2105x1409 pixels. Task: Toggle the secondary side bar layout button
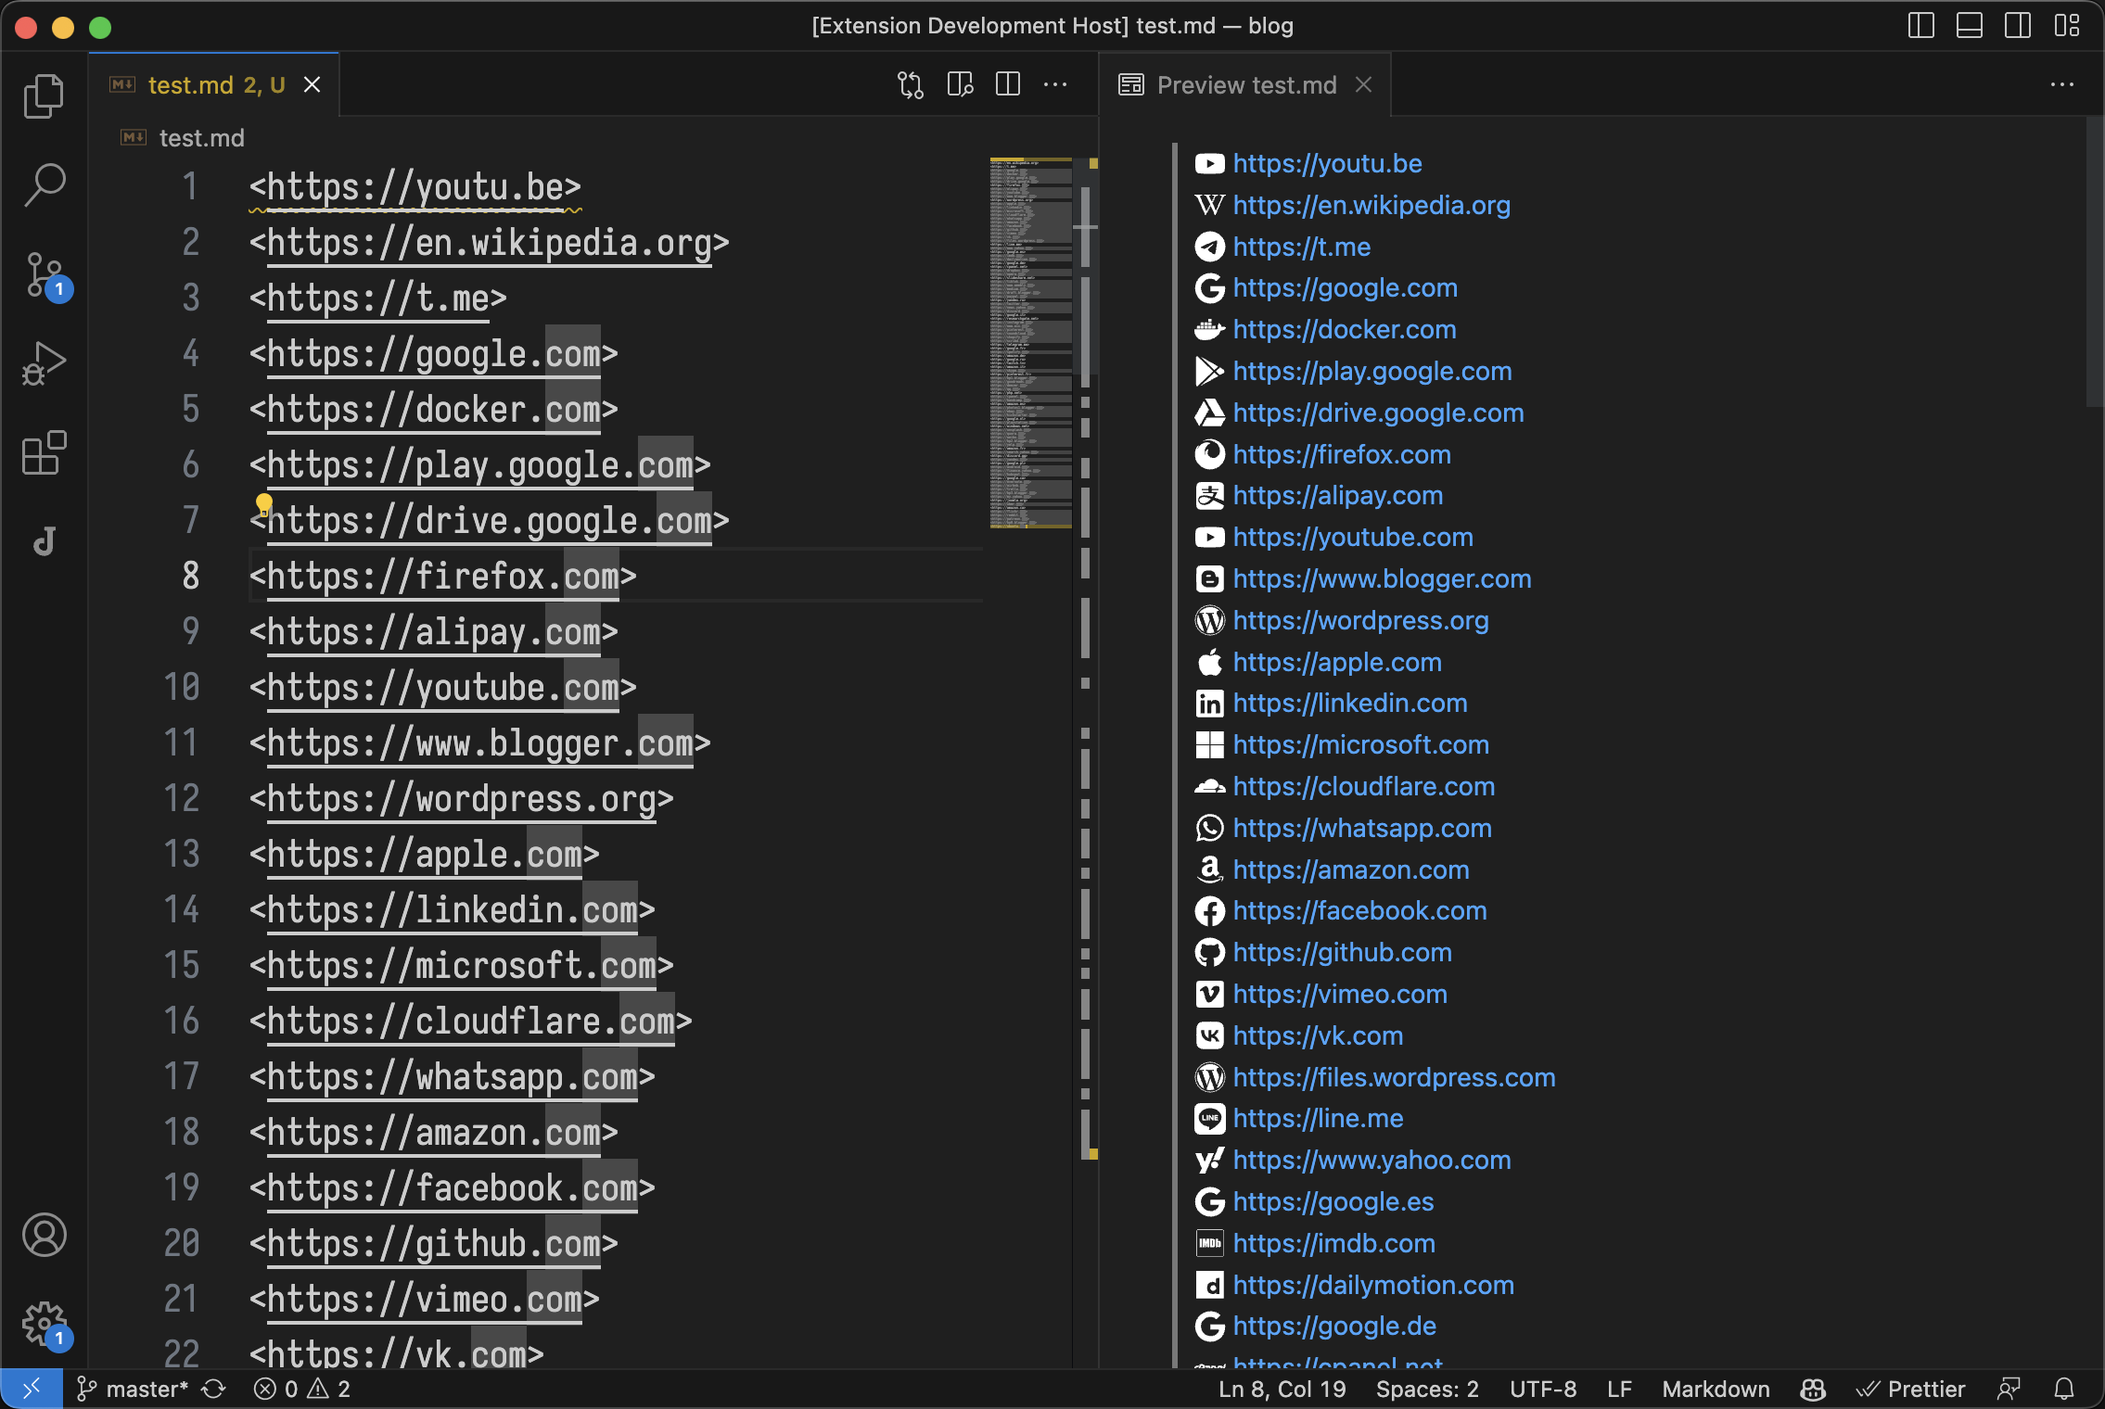click(2018, 26)
